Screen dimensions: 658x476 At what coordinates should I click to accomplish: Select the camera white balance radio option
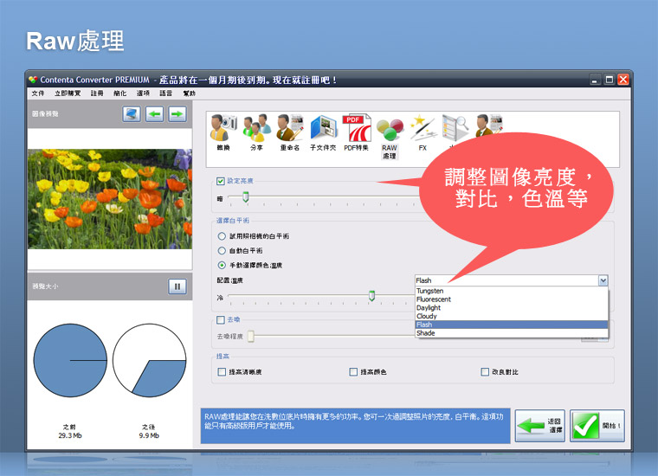tap(222, 236)
